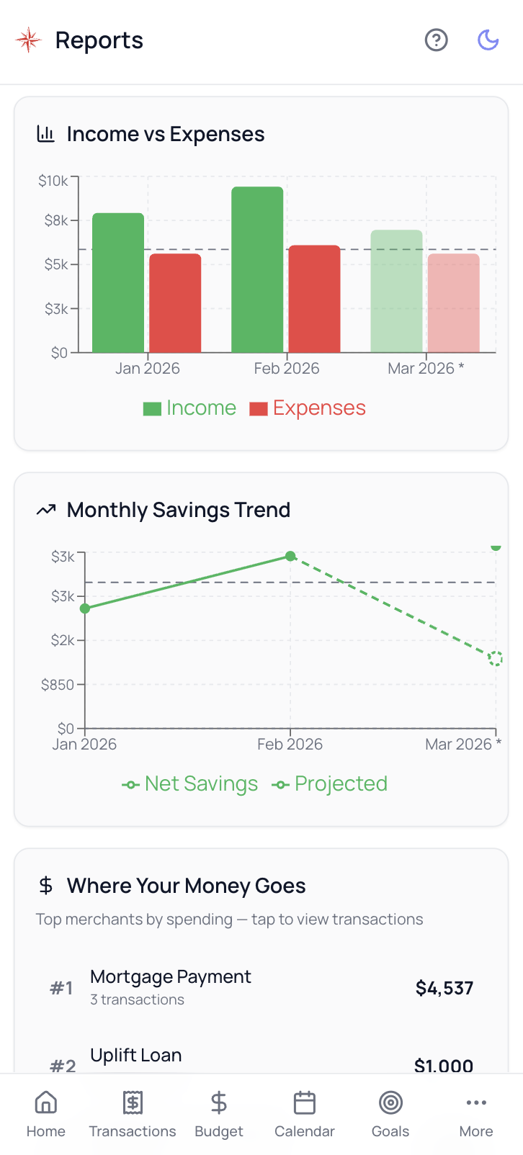Toggle the Projected legend line
This screenshot has height=1155, width=523.
330,784
